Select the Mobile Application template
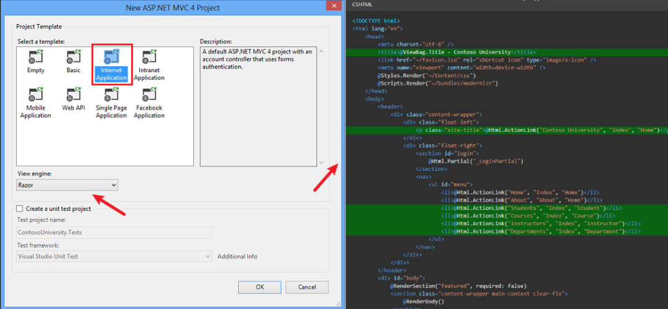This screenshot has height=309, width=668. 35,103
